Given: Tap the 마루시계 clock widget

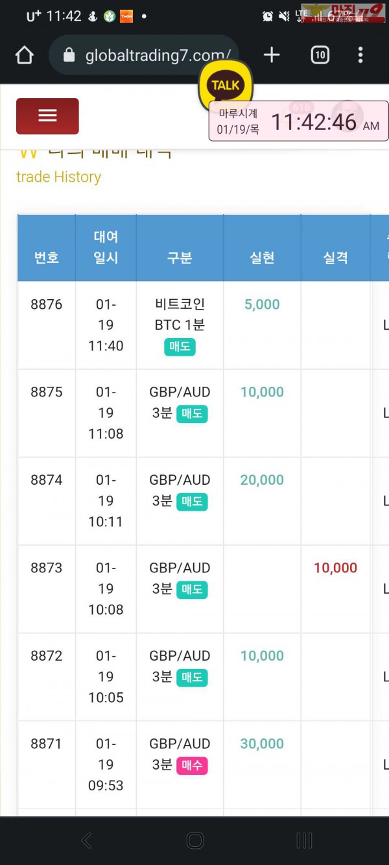Looking at the screenshot, I should [299, 121].
